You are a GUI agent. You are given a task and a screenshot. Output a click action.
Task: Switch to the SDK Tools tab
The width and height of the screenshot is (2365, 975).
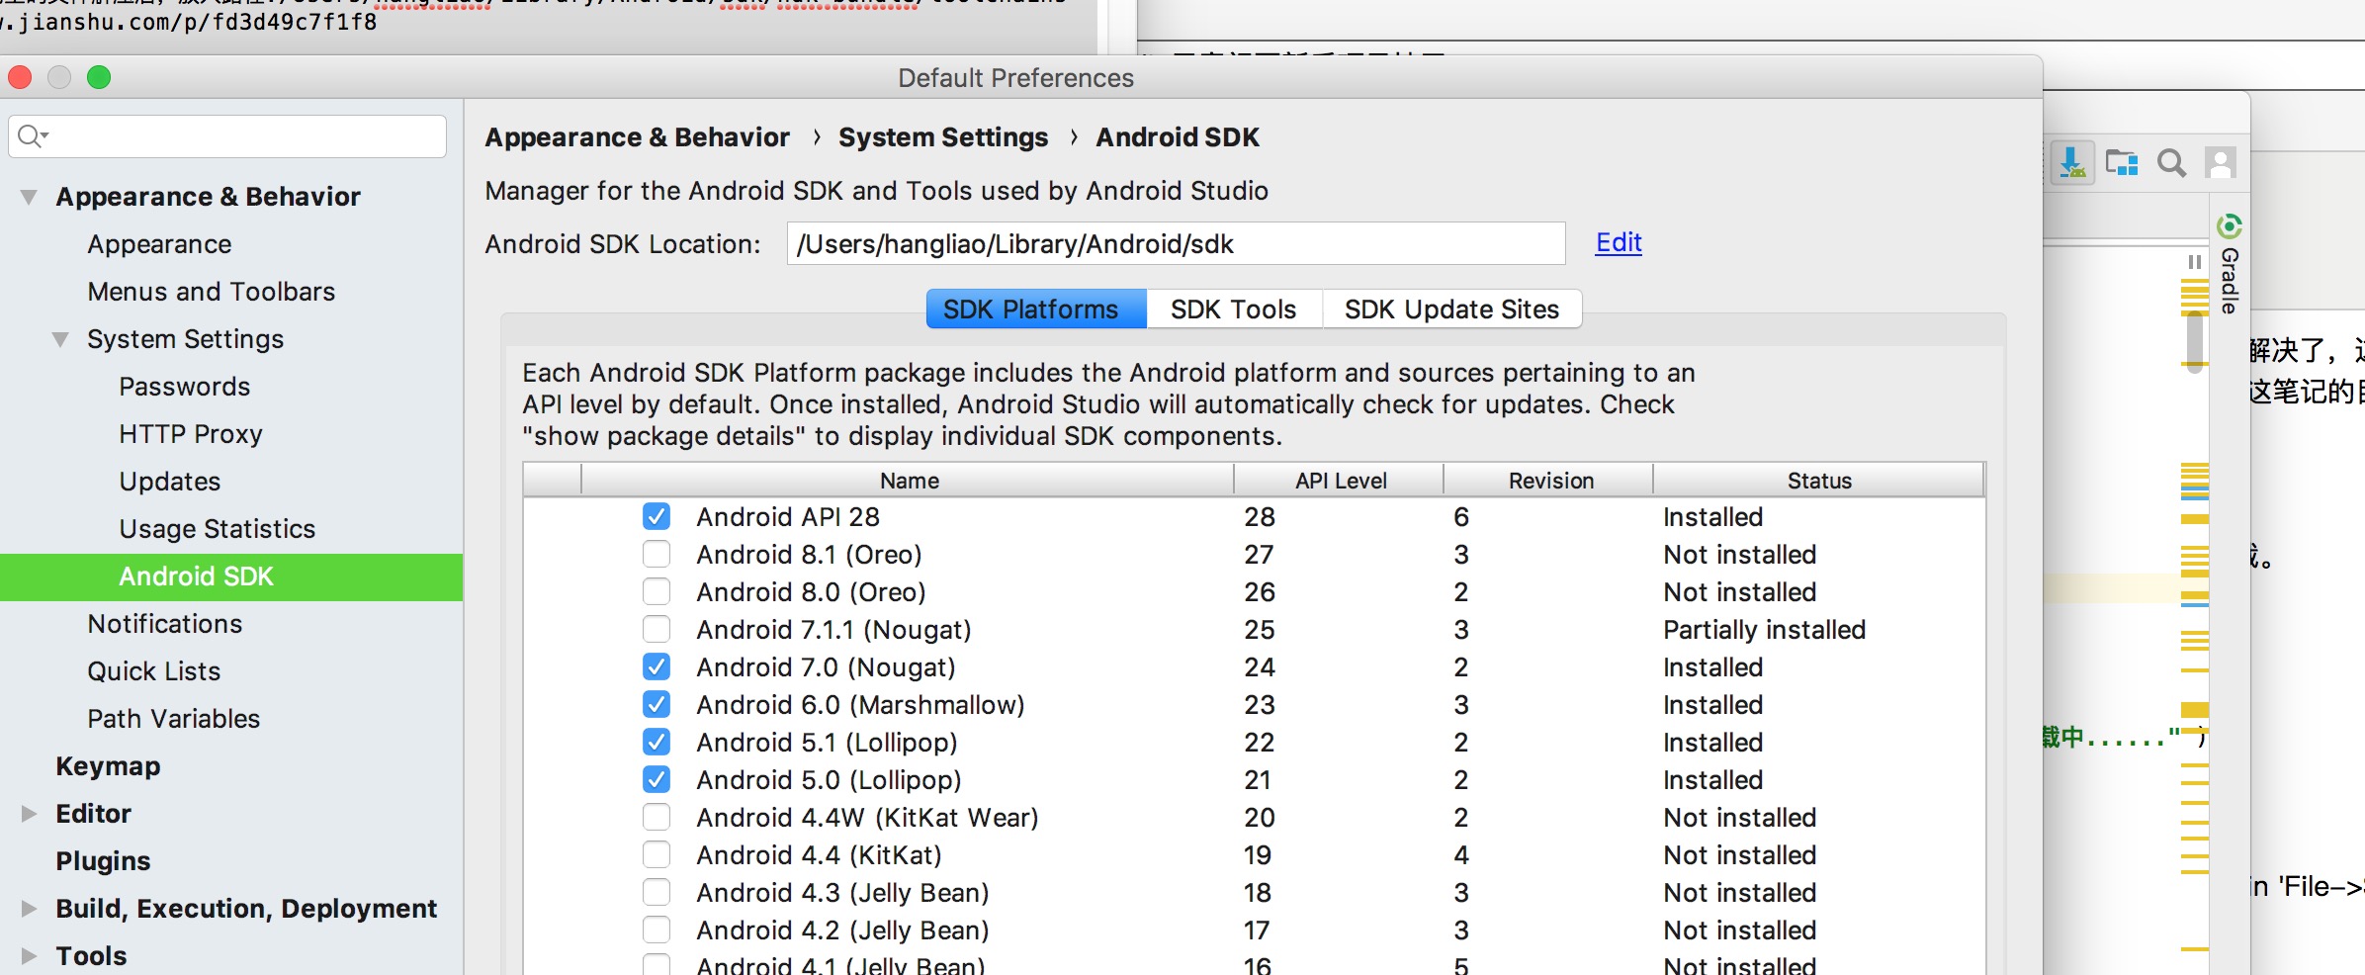pyautogui.click(x=1233, y=310)
